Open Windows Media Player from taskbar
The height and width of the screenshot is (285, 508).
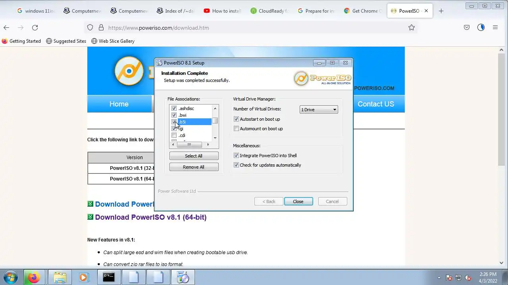(83, 277)
